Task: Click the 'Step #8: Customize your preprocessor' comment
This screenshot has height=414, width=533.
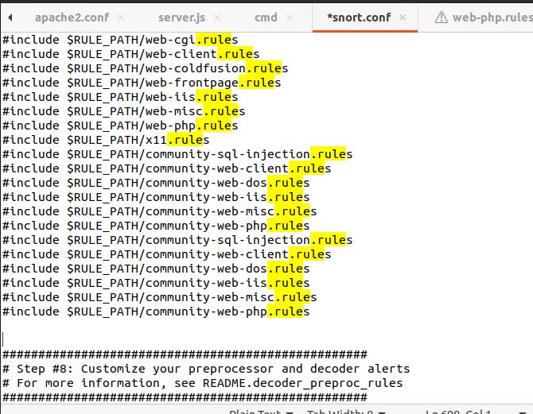Action: point(206,369)
